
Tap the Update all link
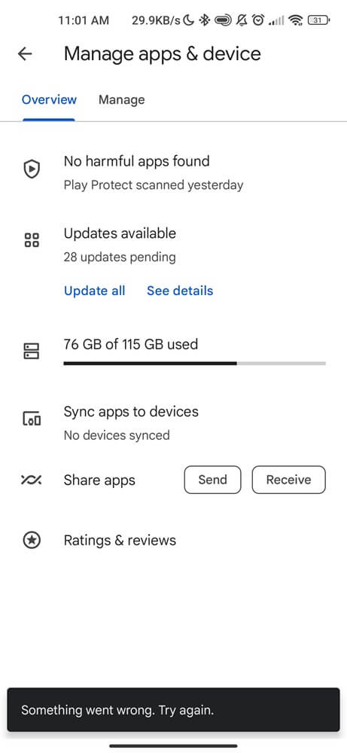[95, 291]
